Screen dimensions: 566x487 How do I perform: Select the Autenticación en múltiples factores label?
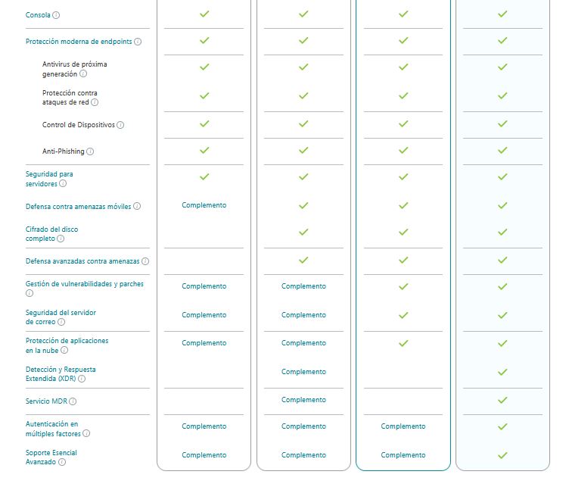51,425
